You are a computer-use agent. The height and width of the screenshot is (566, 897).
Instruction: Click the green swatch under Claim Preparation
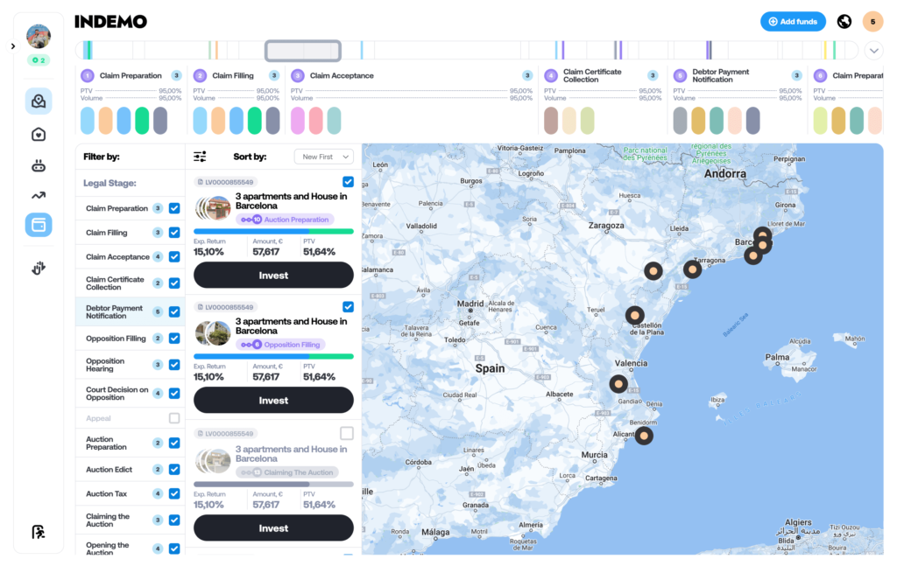(142, 121)
